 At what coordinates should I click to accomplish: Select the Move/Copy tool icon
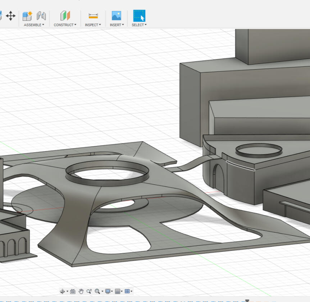click(11, 16)
